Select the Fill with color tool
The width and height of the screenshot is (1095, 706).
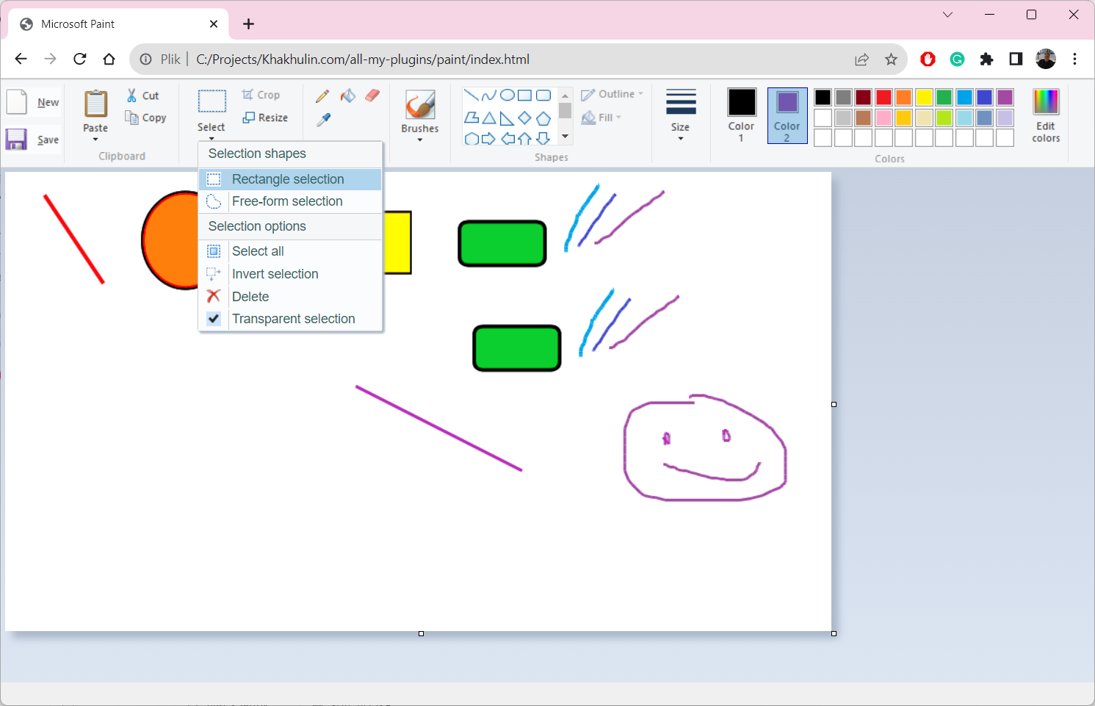pyautogui.click(x=348, y=96)
